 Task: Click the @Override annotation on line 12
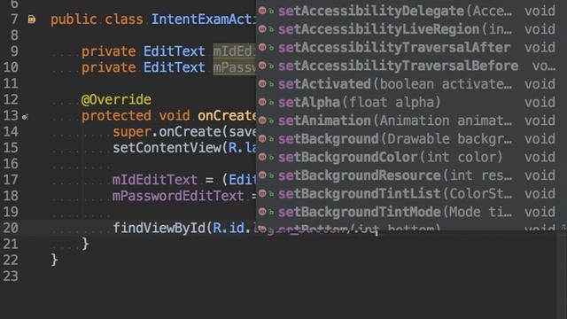pos(116,99)
